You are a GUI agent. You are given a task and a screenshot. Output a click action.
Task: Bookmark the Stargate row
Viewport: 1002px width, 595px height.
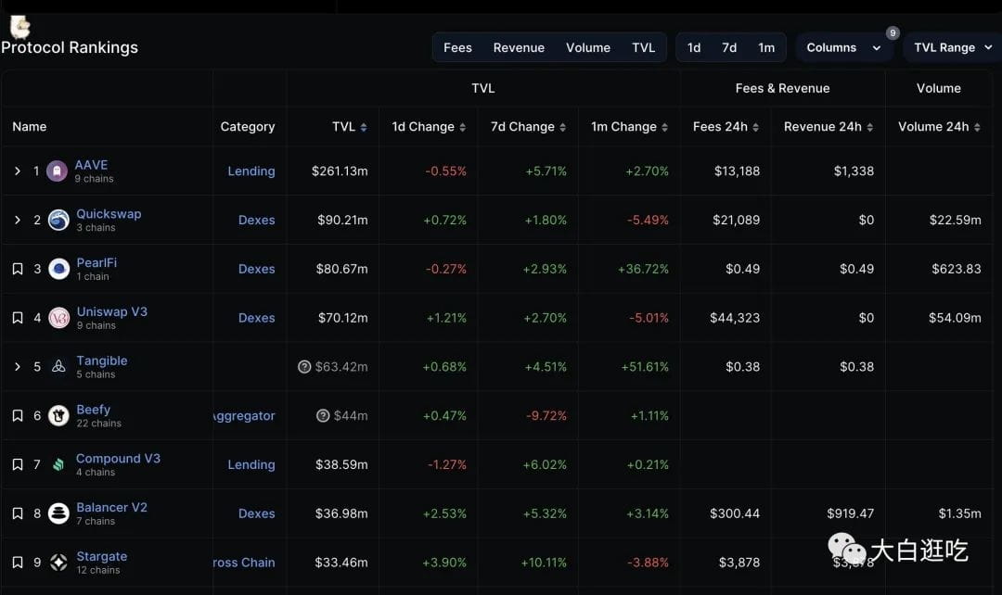pos(18,563)
